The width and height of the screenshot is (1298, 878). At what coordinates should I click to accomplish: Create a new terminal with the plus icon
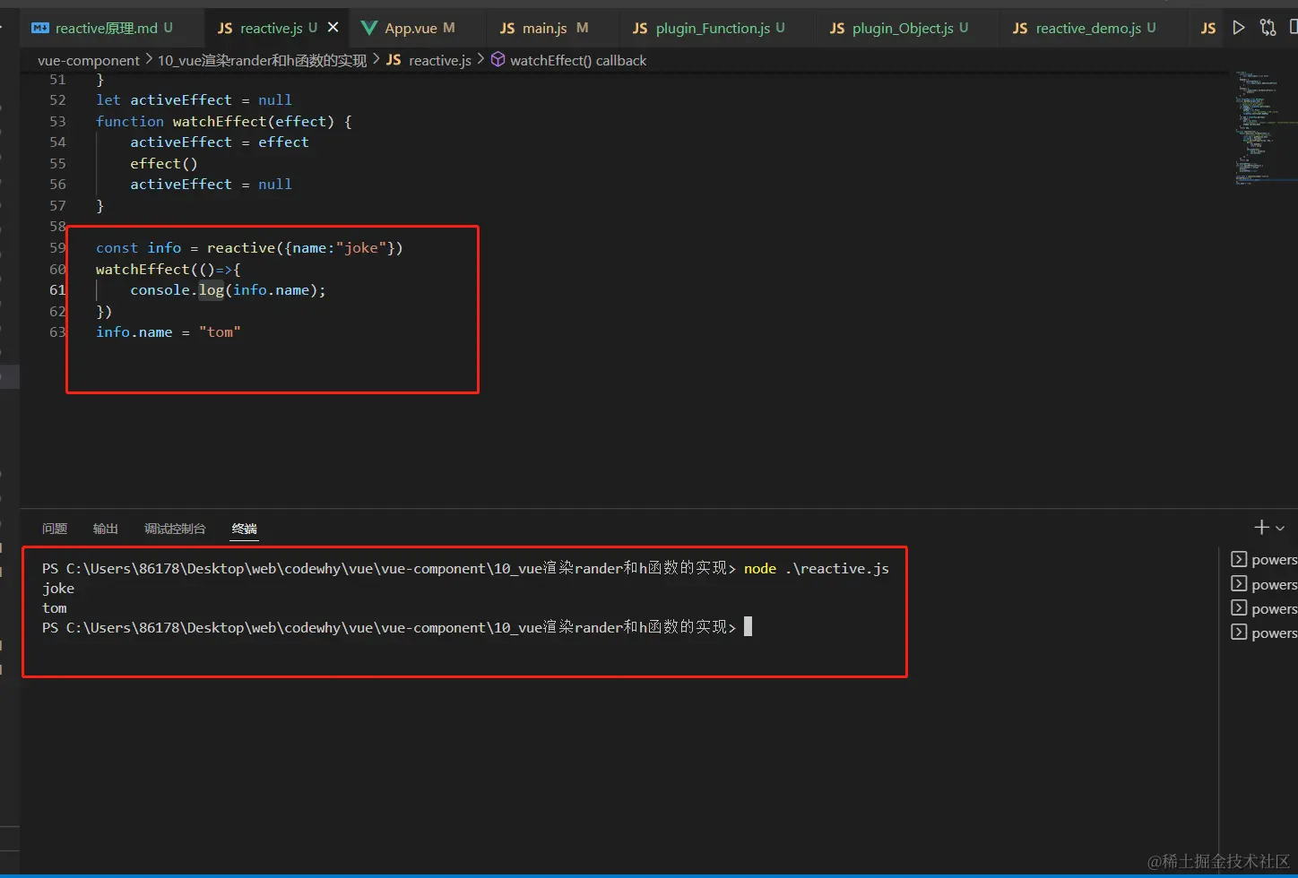[1262, 528]
